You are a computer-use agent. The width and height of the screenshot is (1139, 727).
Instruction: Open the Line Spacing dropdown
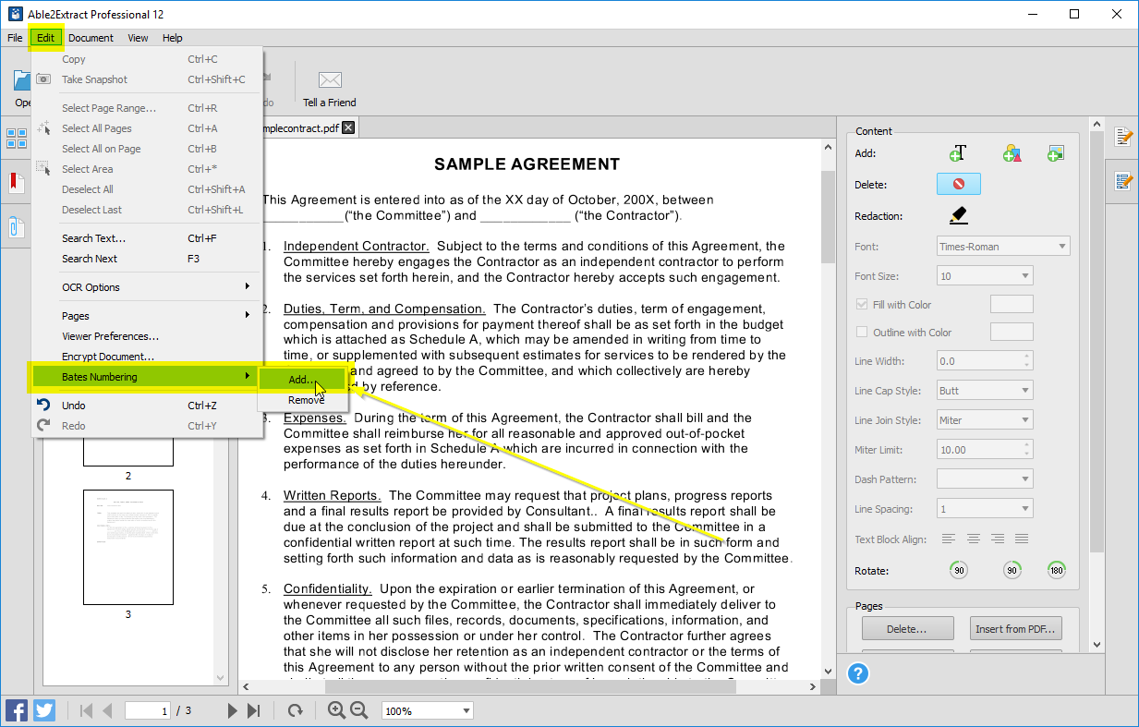[985, 508]
